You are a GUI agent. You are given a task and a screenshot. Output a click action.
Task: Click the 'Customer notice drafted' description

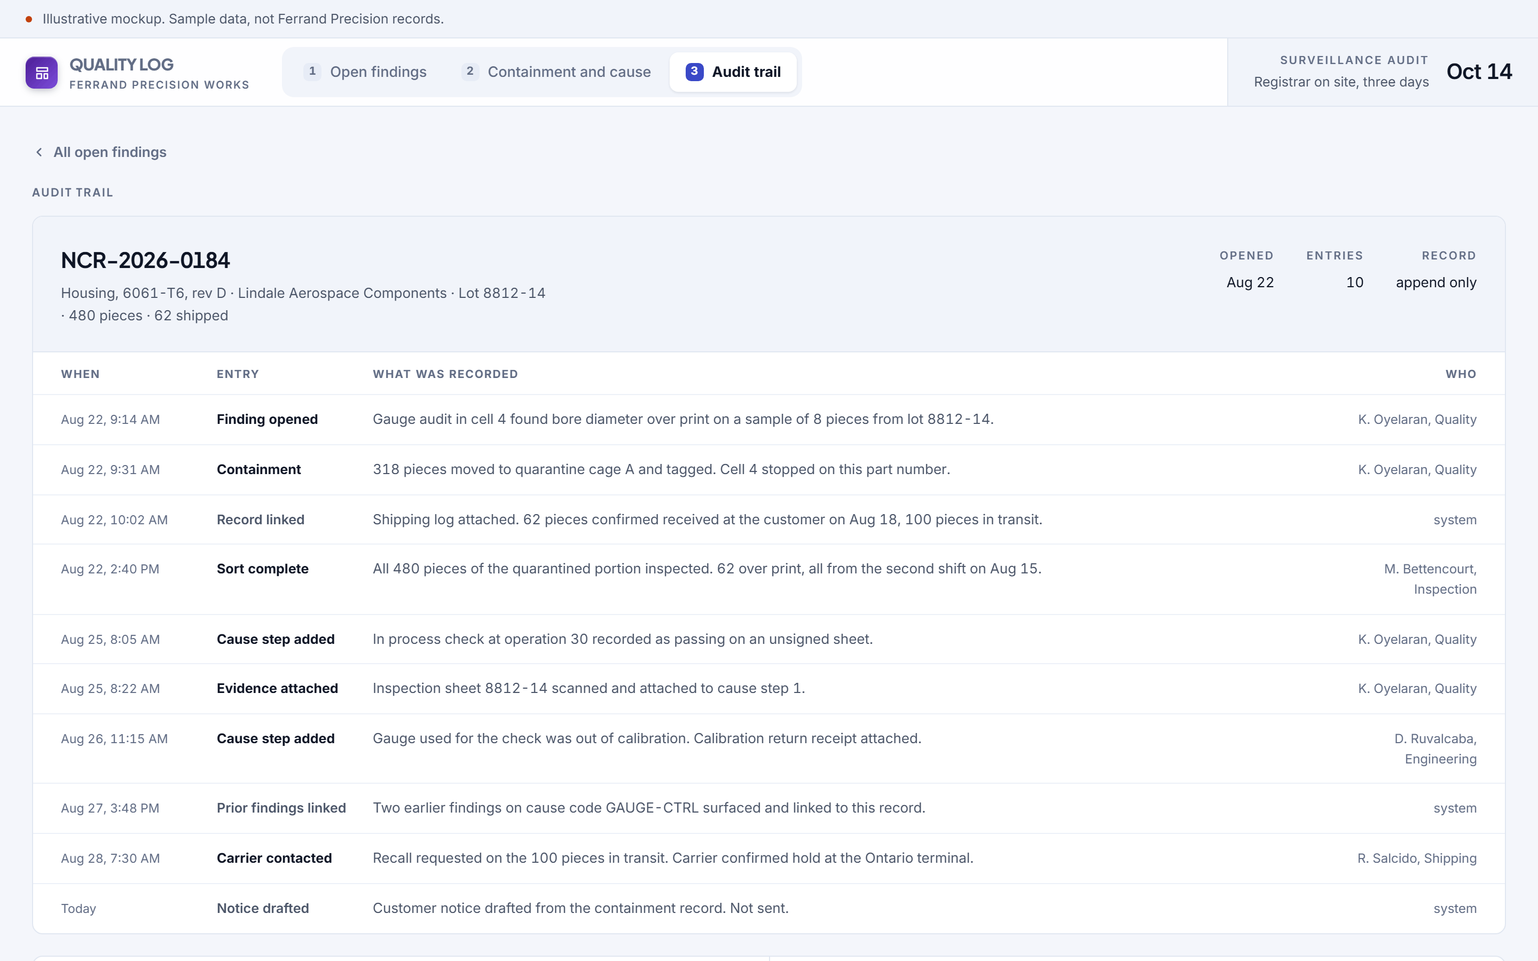coord(580,908)
